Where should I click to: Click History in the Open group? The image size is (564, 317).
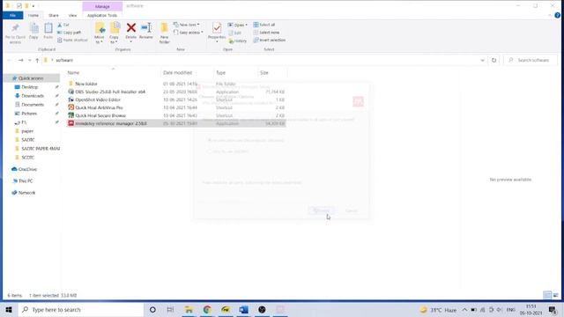pyautogui.click(x=237, y=41)
